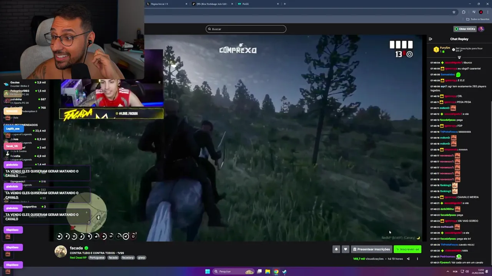
Task: Open the Revolta channel in sidebar
Action: [25, 158]
